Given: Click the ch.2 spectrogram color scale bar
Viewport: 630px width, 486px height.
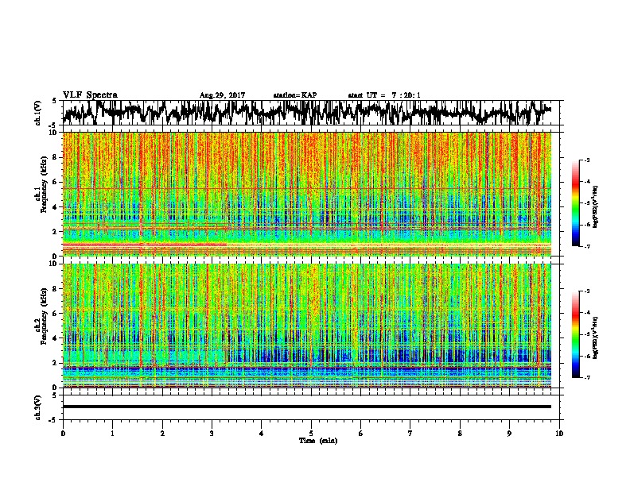Looking at the screenshot, I should (x=575, y=334).
